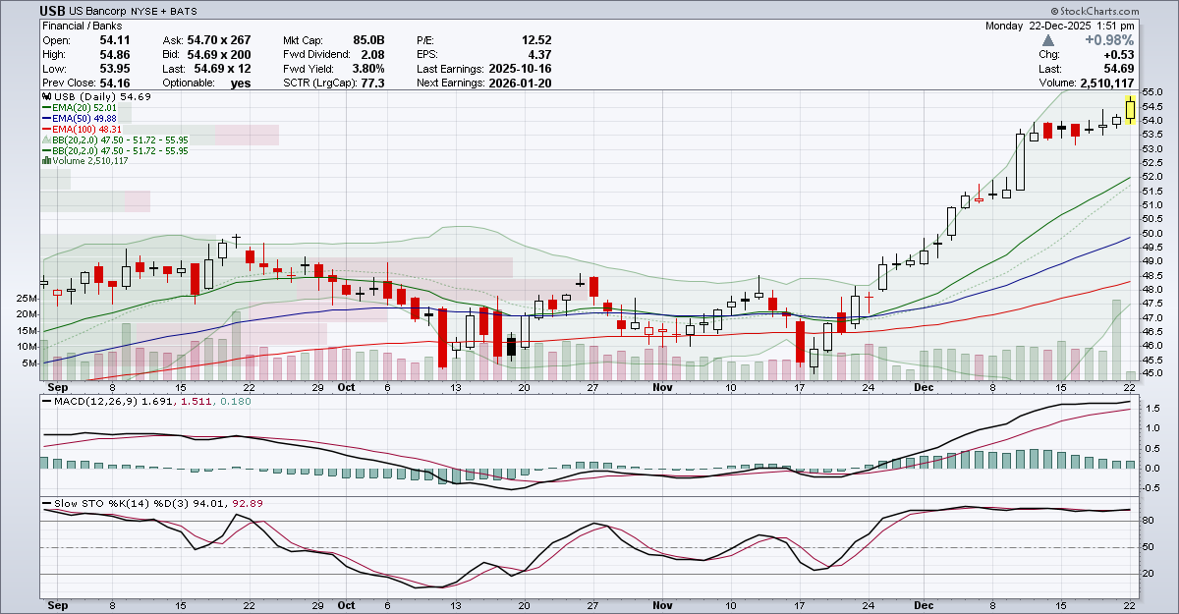Image resolution: width=1179 pixels, height=614 pixels.
Task: Click the Monday 22-Dec-2025 1:51 pm timestamp
Action: point(1060,26)
